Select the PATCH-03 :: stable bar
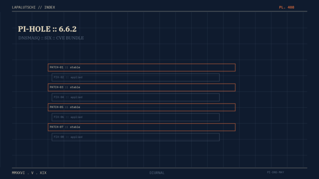This screenshot has width=319, height=179. tap(142, 87)
